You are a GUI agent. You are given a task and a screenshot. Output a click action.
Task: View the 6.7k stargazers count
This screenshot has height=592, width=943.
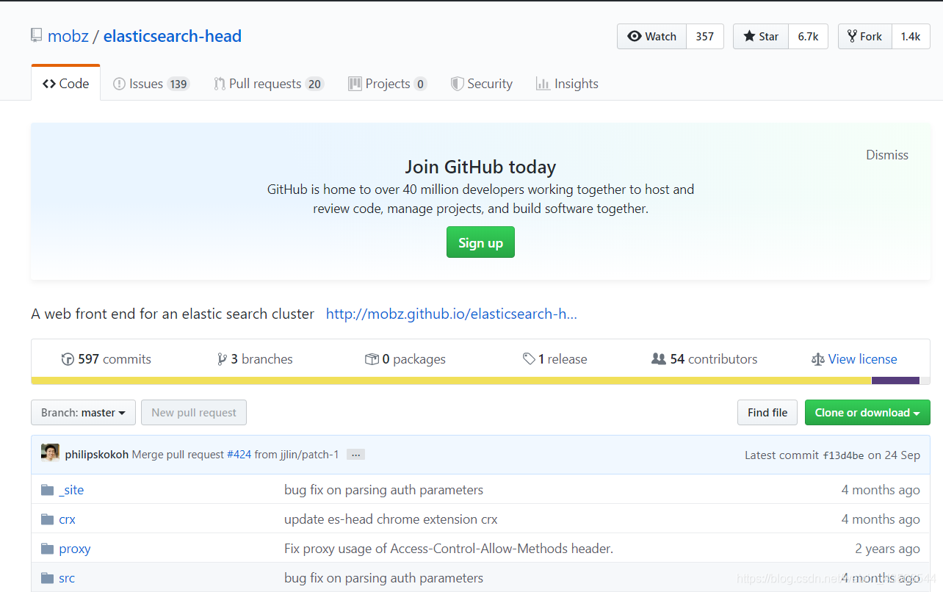(808, 36)
